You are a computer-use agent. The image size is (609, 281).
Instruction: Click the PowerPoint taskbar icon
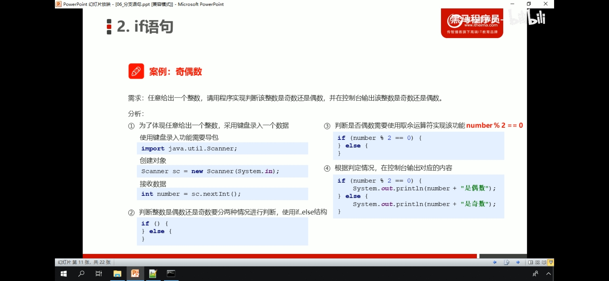click(135, 274)
